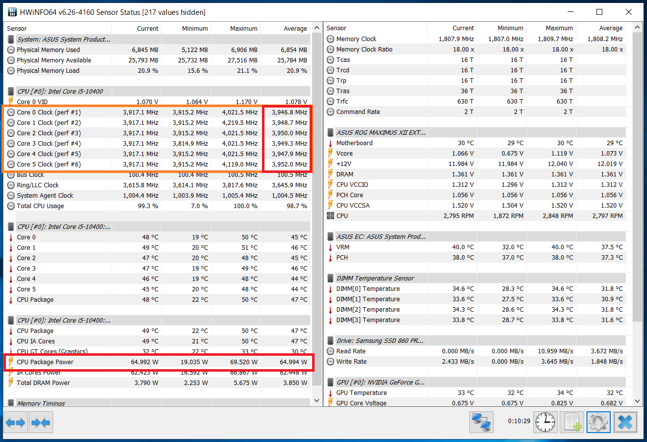Select the CPU Package Power row
Image resolution: width=647 pixels, height=442 pixels.
158,362
